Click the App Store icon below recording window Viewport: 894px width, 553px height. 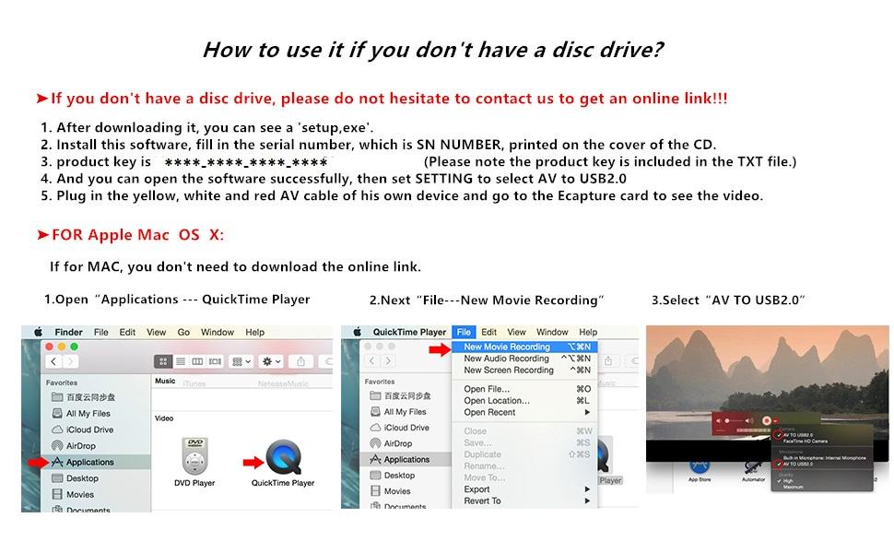[700, 468]
